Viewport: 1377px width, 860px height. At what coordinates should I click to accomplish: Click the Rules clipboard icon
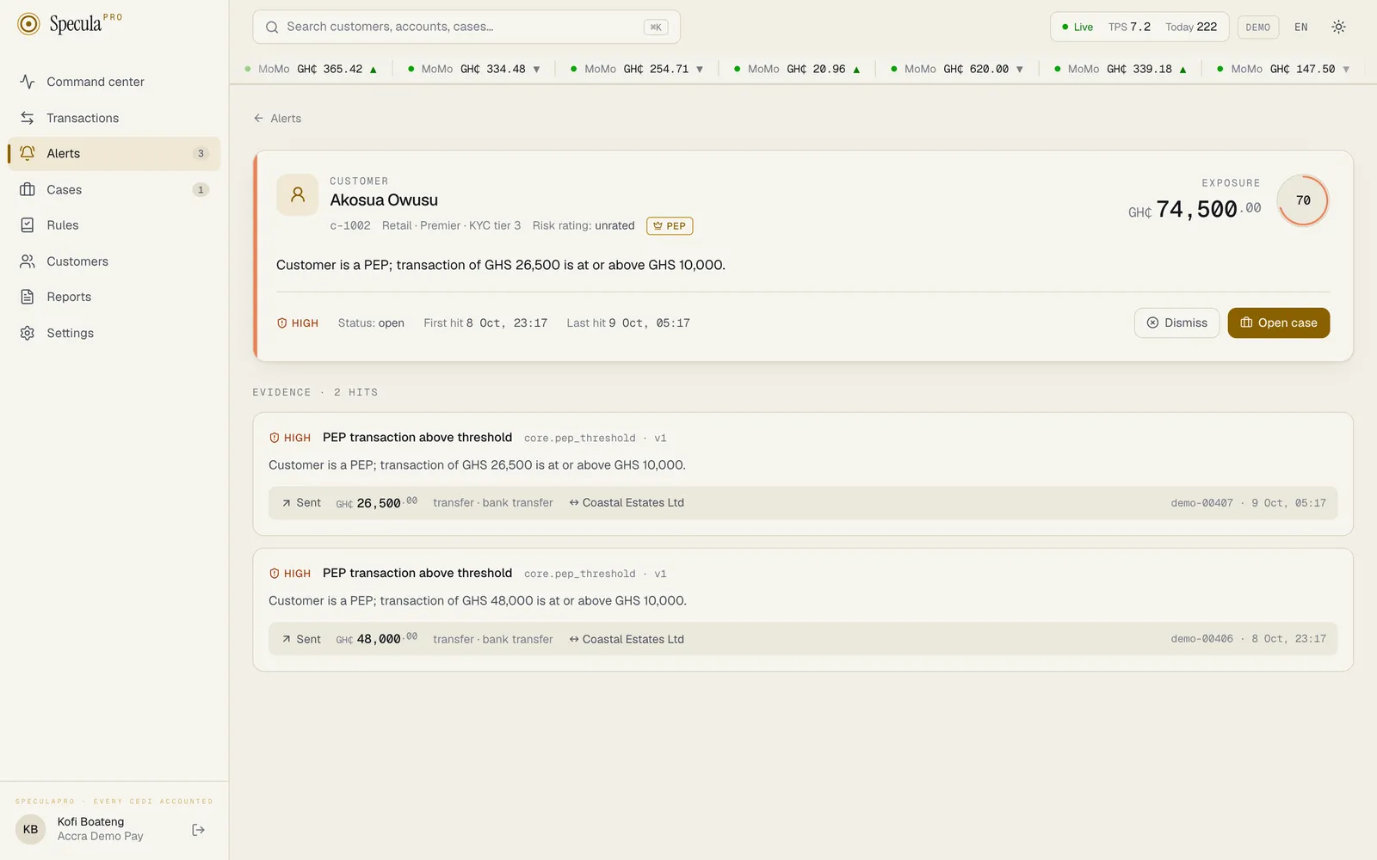28,225
